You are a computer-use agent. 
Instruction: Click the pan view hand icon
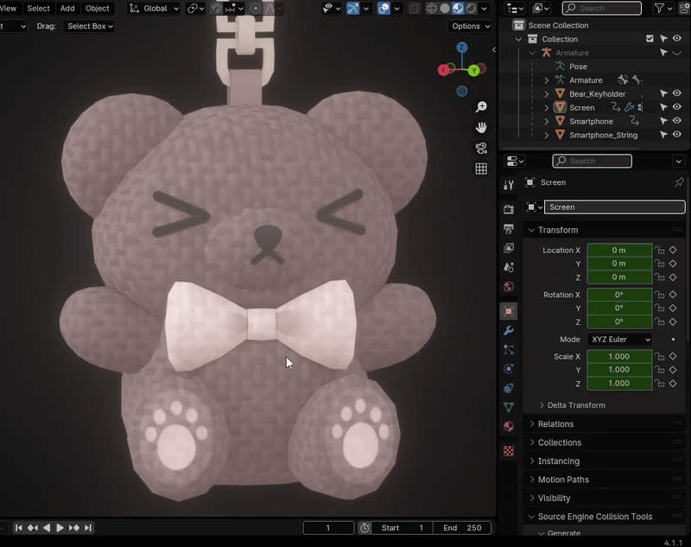[481, 128]
